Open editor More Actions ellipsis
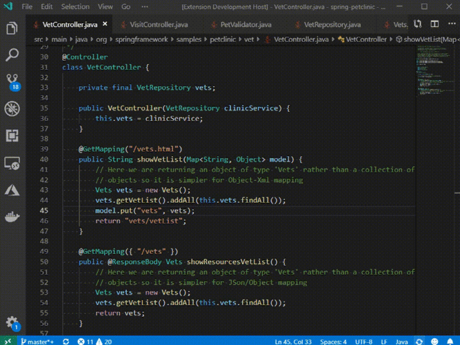Screen dimensions: 460x345 [452, 23]
